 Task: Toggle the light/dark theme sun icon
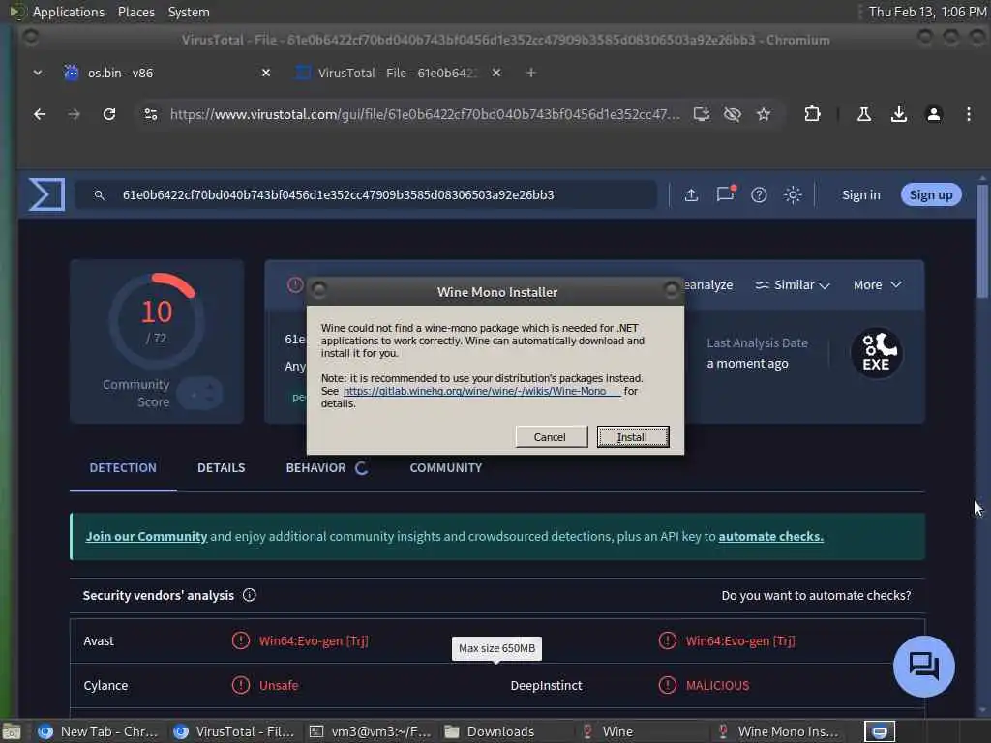793,195
